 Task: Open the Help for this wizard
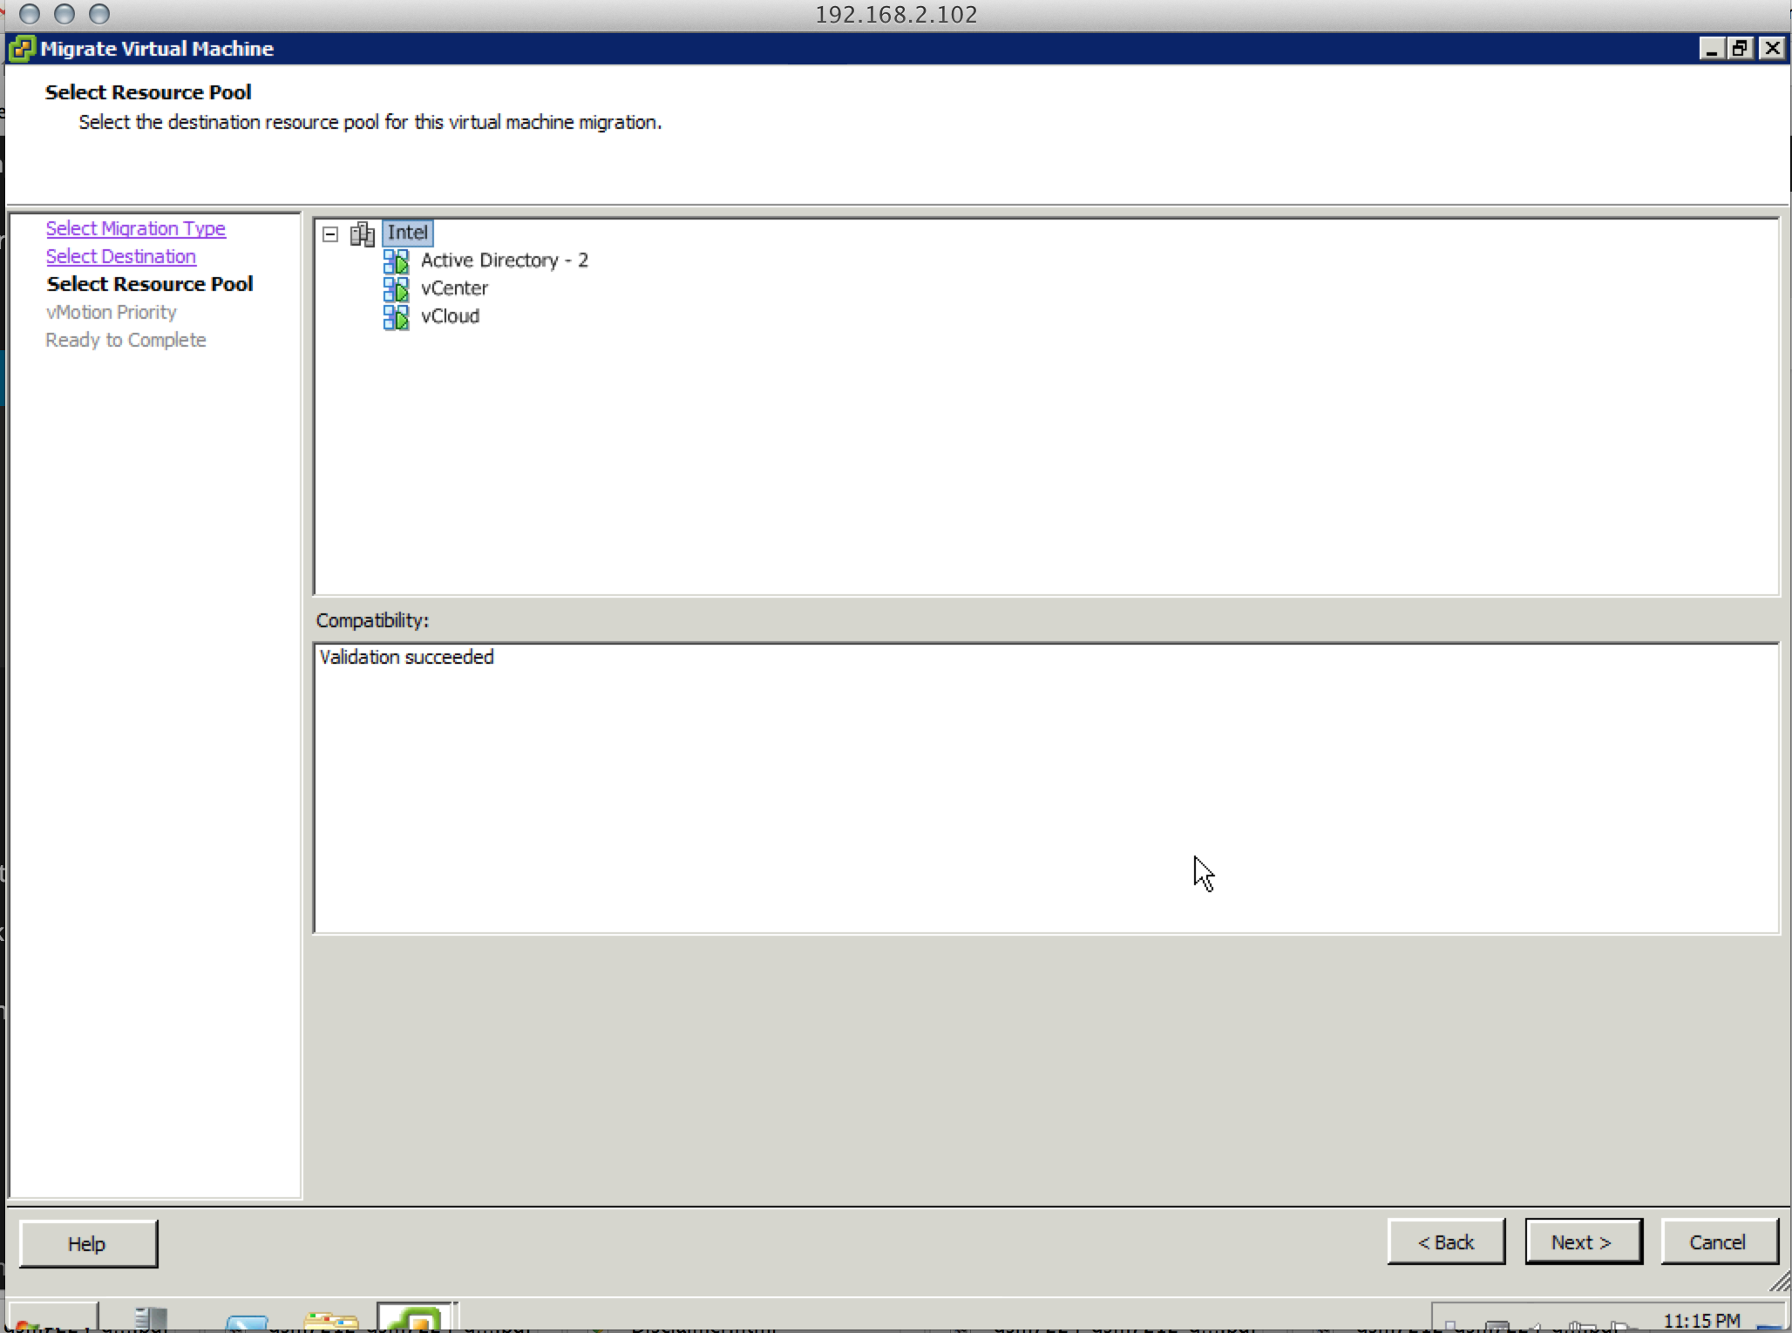[87, 1243]
